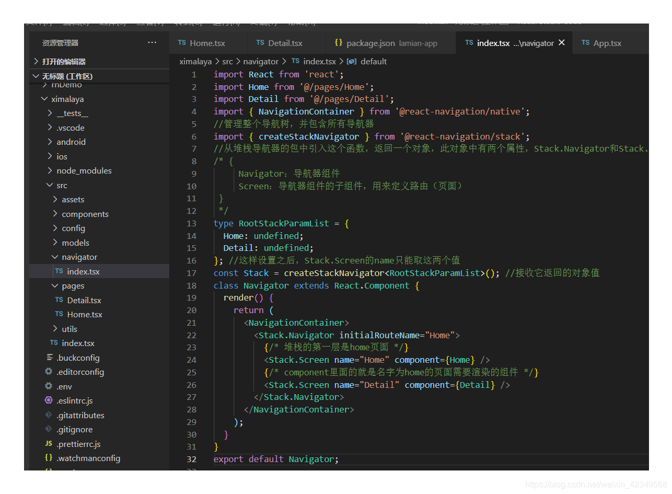Click the symbol icon before default in breadcrumb
Screen dimensions: 672x494
pyautogui.click(x=352, y=61)
